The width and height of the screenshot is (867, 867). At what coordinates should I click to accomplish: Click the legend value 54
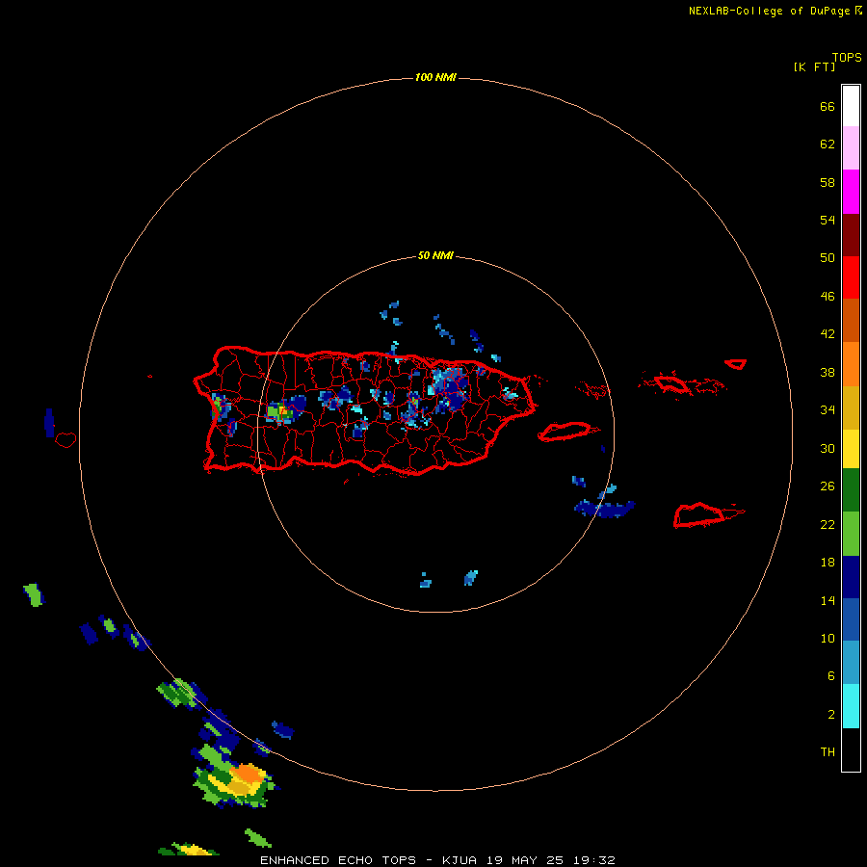(x=828, y=220)
